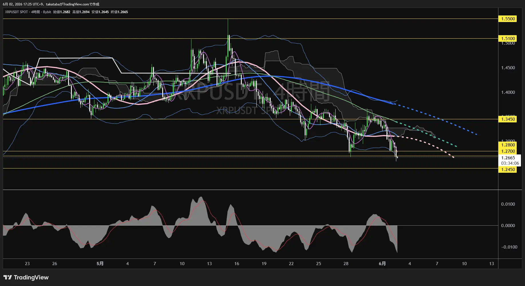Click the 1.4500 price axis tick
Screen dimensions: 525x286
click(x=508, y=68)
